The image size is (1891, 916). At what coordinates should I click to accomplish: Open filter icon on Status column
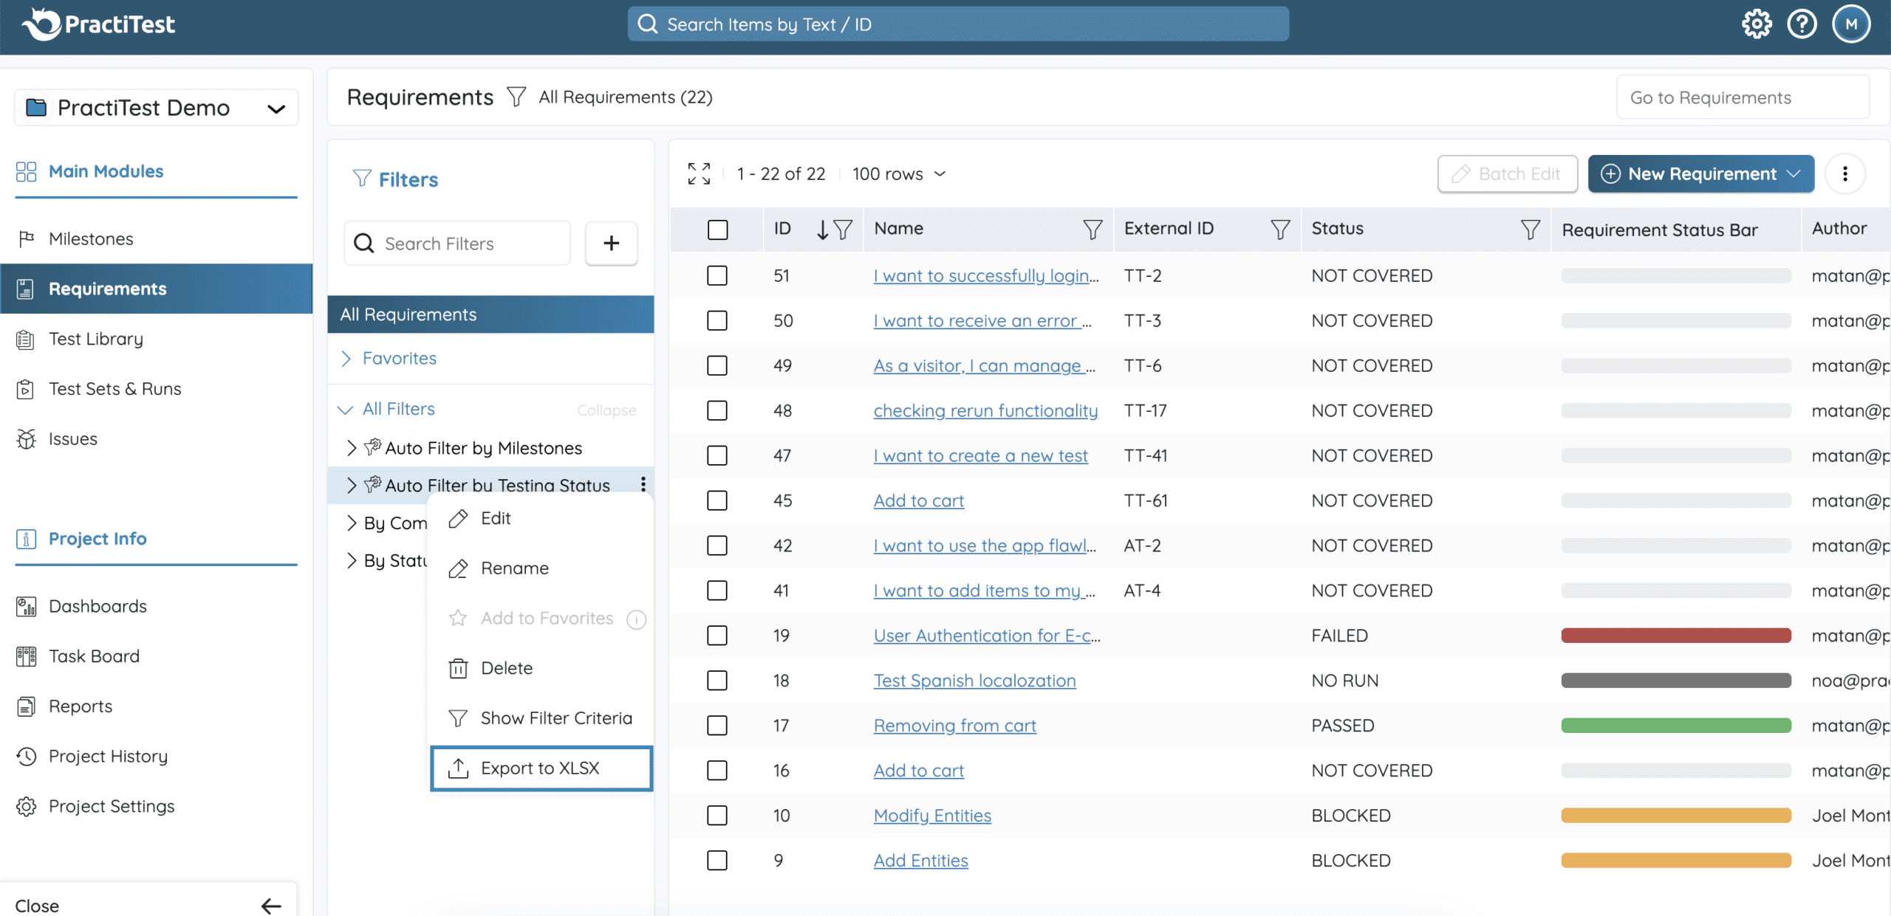[1530, 229]
